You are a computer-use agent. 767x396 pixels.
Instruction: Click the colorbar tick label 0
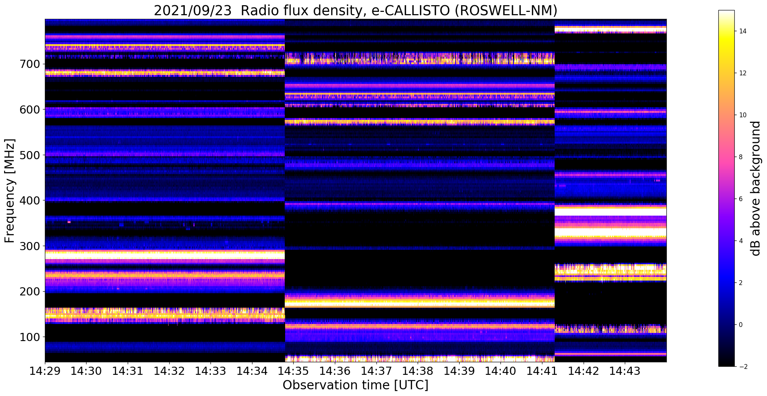coord(741,325)
